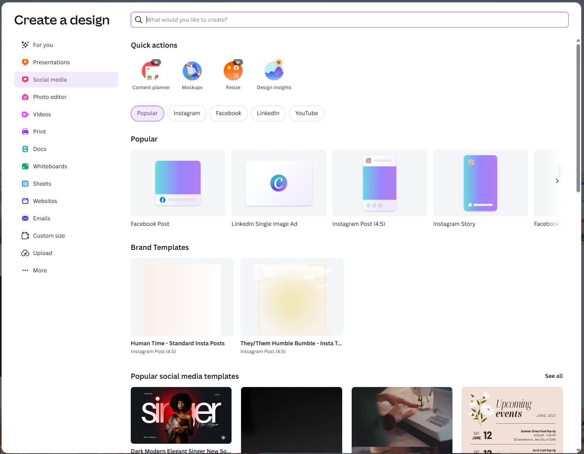Switch to the YouTube filter chip
The image size is (584, 454).
tap(306, 113)
